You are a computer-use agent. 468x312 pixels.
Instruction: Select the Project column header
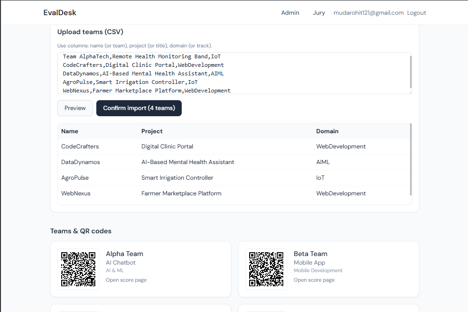point(152,131)
